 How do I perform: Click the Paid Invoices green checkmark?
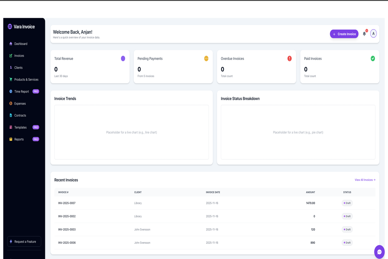click(372, 58)
